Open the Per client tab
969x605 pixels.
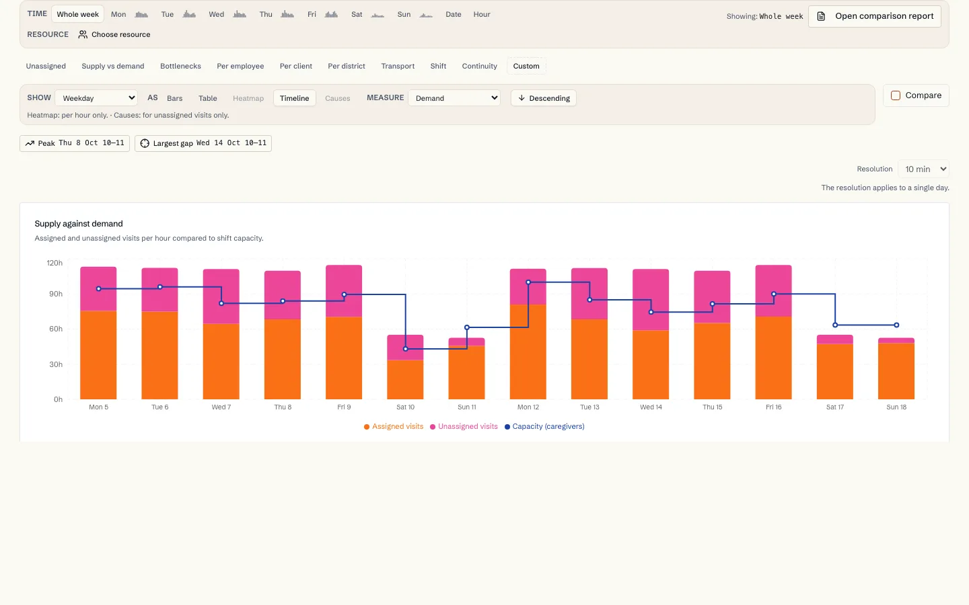(x=296, y=66)
